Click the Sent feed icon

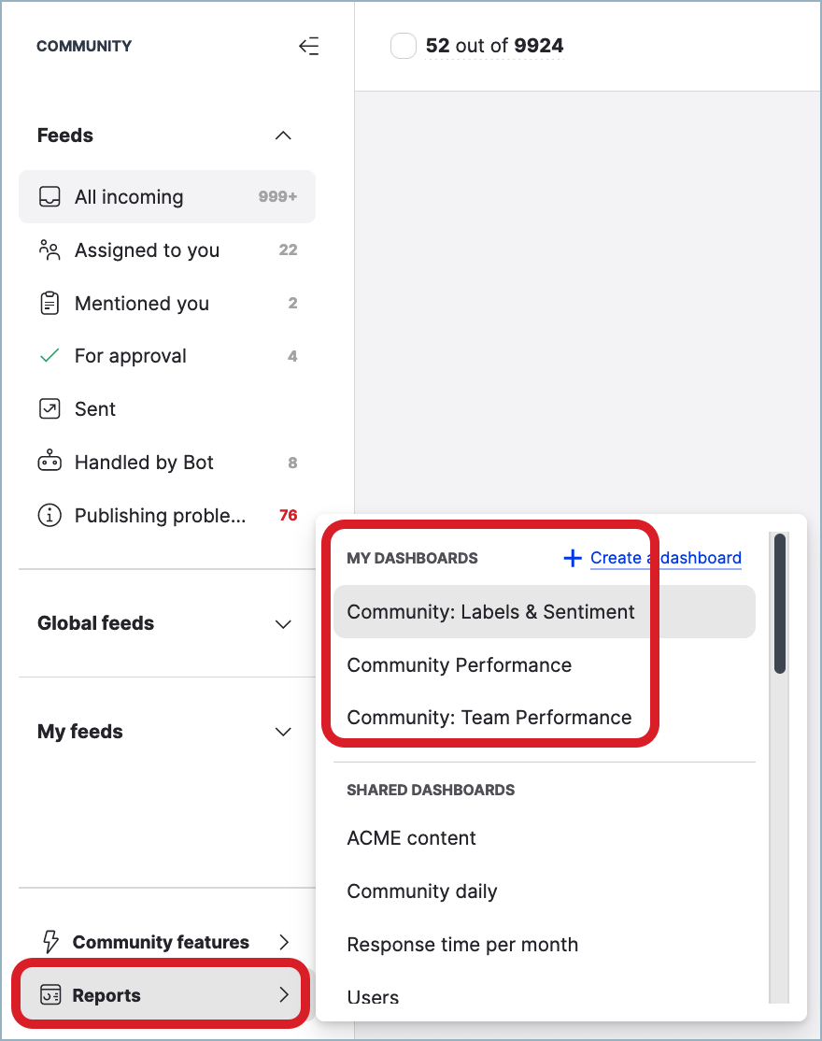(50, 409)
